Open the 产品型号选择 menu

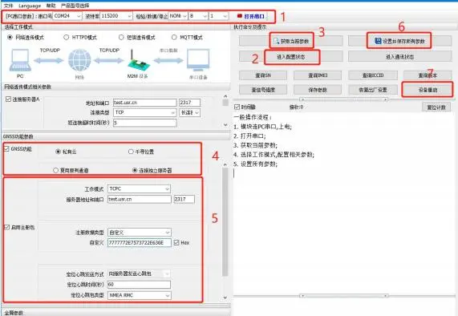(x=75, y=6)
